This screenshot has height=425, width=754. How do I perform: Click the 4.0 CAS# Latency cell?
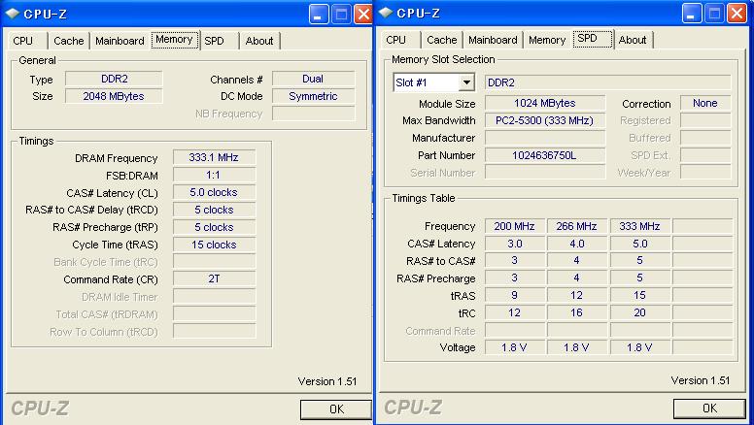[576, 244]
